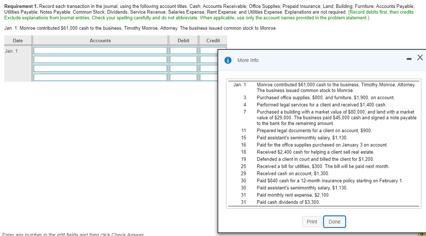Click 'Received a bill for utilities, $300' line
Screen dimensions: 426x236
(x=323, y=166)
